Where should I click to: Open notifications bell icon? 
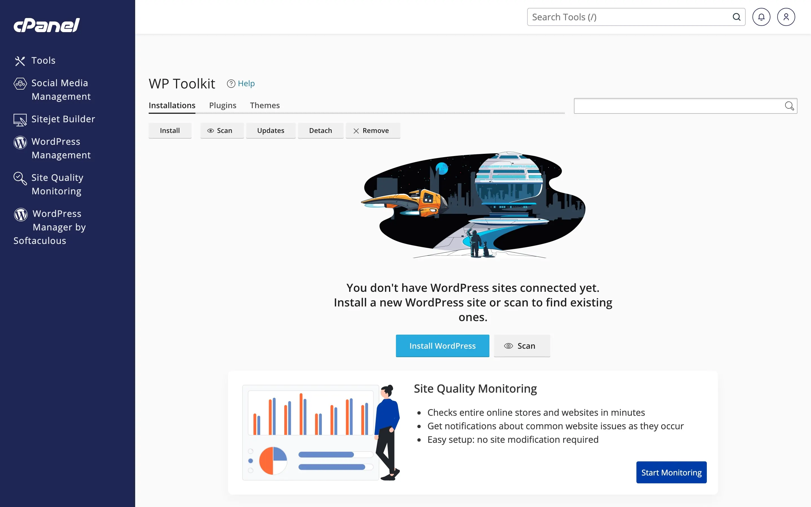click(761, 17)
